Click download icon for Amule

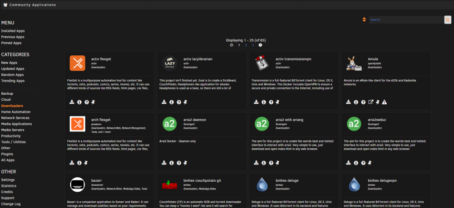tap(349, 102)
